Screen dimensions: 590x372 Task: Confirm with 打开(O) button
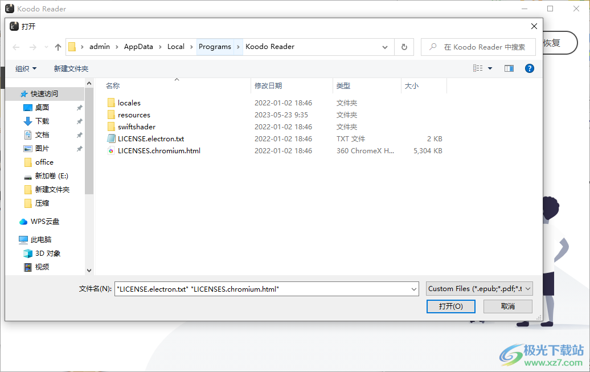pos(451,306)
